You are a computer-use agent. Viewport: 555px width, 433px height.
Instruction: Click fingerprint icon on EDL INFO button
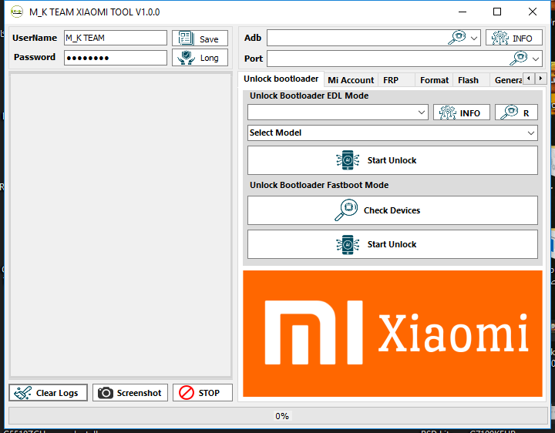pyautogui.click(x=448, y=112)
